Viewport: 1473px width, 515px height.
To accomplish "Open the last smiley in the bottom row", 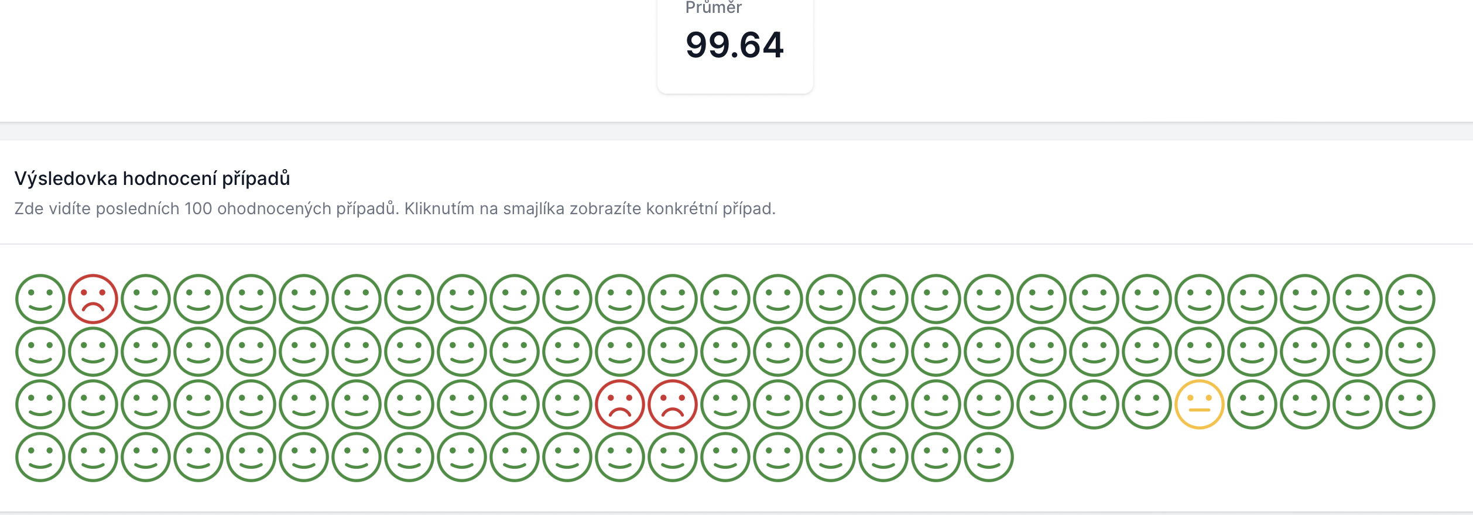I will [x=989, y=457].
